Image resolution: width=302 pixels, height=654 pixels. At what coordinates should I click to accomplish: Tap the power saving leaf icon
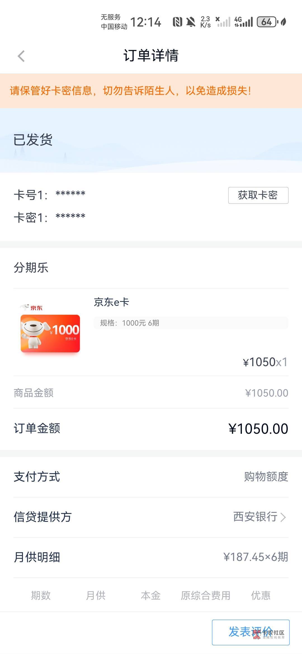284,22
